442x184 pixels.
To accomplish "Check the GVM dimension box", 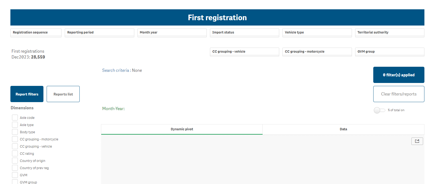I will [15, 175].
